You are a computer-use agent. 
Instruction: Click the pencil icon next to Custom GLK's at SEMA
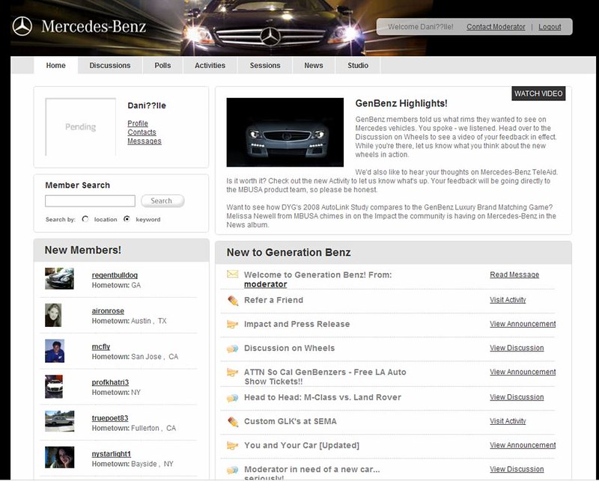232,421
